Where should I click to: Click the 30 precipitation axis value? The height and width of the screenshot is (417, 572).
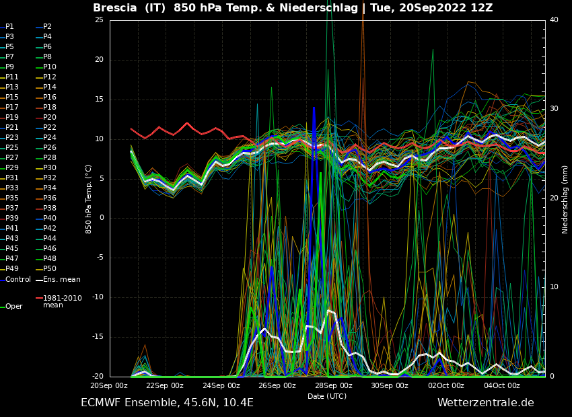[554, 109]
